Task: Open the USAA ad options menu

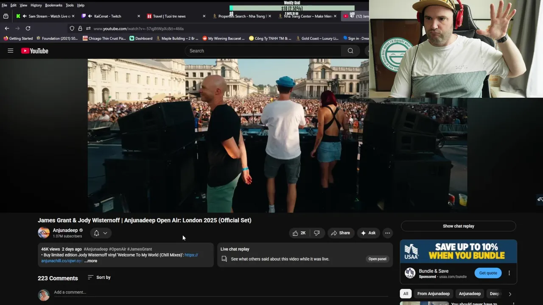Action: (509, 273)
